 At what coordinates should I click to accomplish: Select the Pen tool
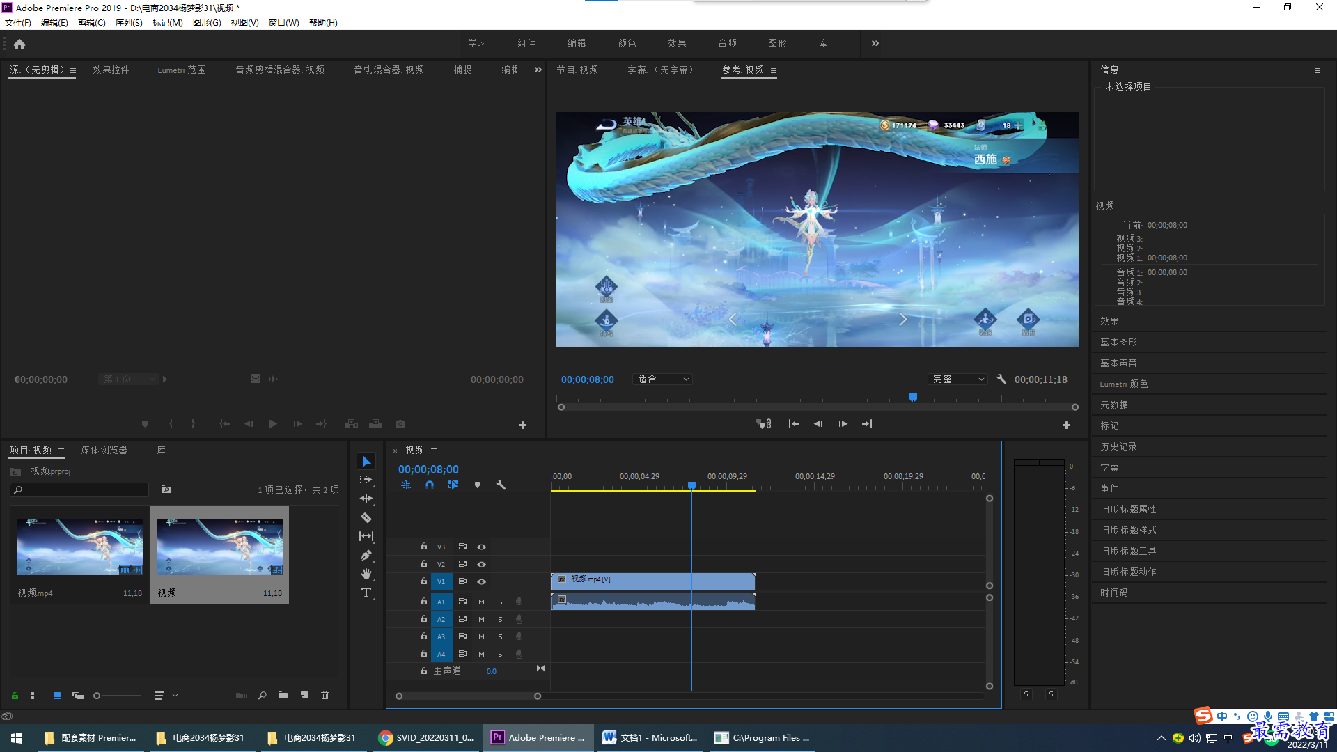tap(366, 555)
